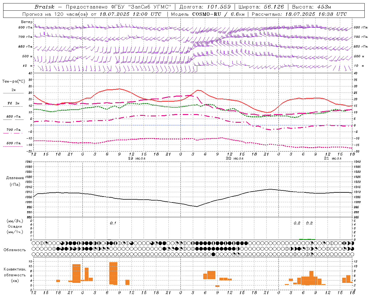
Task: Click the '19 июля' date label
Action: tap(137, 158)
